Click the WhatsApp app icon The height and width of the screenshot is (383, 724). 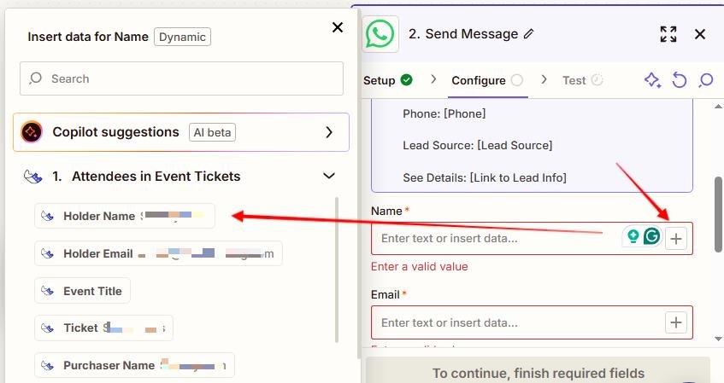pos(380,35)
